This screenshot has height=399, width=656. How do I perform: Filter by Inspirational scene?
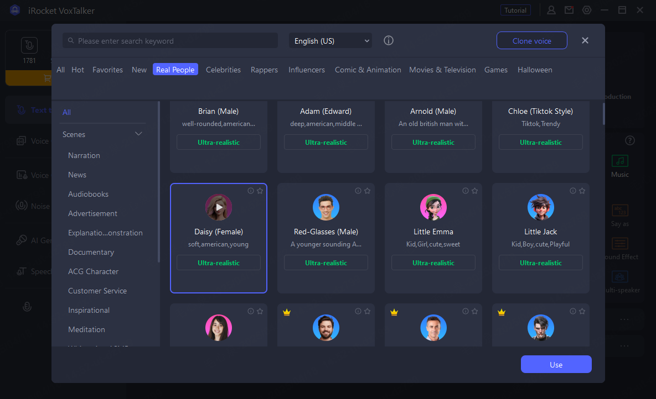(89, 311)
